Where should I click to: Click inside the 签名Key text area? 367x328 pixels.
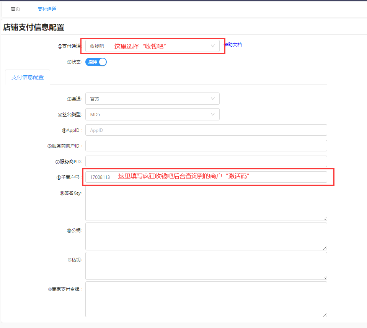206,203
